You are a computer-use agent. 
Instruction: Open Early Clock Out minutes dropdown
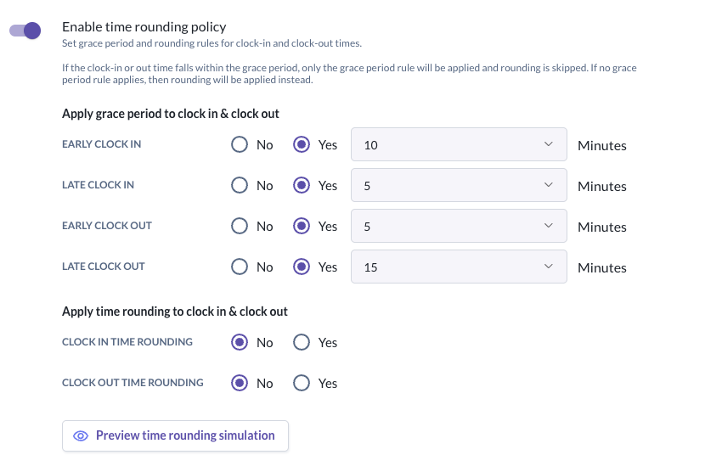coord(458,227)
